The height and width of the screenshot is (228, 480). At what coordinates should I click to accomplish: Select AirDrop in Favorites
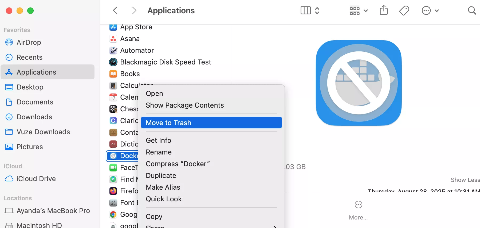29,42
